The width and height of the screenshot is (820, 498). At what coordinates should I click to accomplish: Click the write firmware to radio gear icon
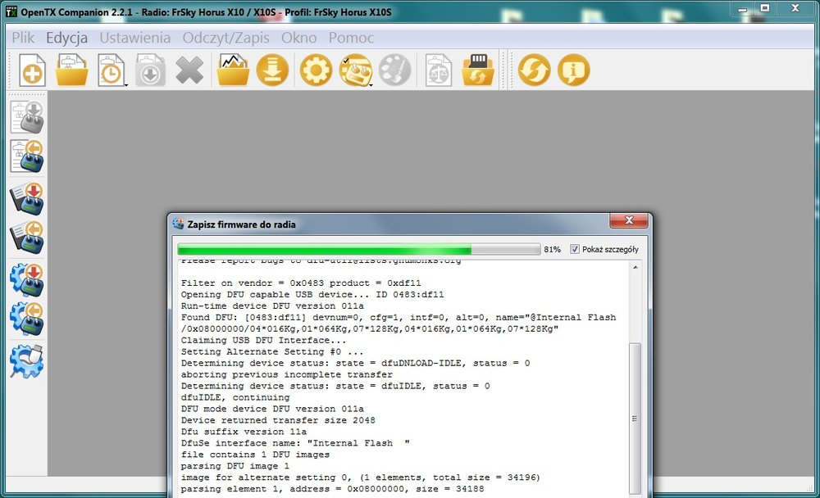(x=27, y=280)
